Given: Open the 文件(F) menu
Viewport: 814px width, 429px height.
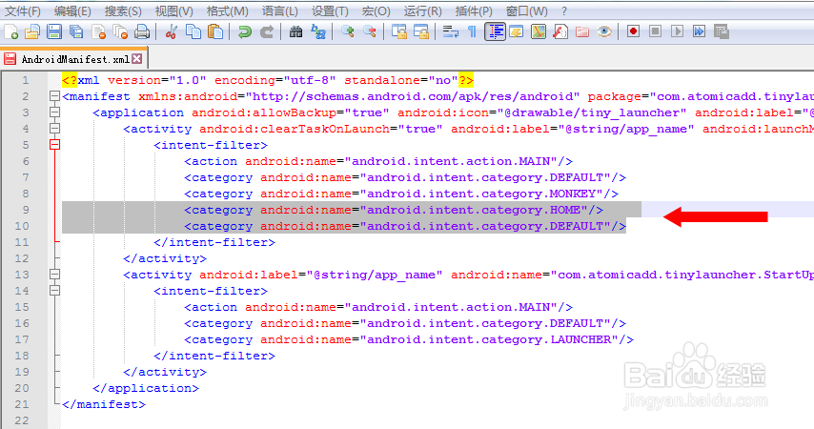Looking at the screenshot, I should pyautogui.click(x=22, y=10).
